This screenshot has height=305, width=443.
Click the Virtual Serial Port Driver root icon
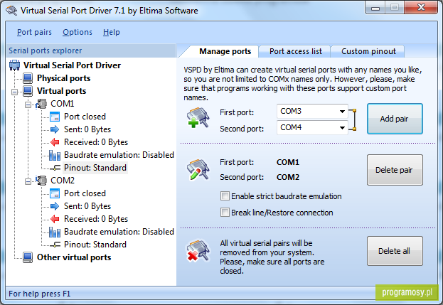[14, 65]
